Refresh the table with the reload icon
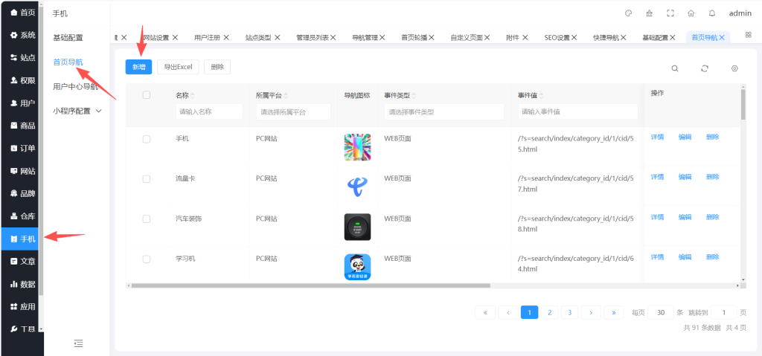Viewport: 762px width, 356px height. (x=705, y=68)
